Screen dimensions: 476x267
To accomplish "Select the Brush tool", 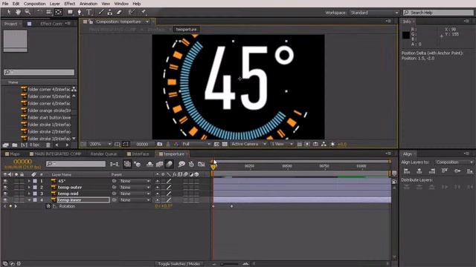I will click(101, 12).
